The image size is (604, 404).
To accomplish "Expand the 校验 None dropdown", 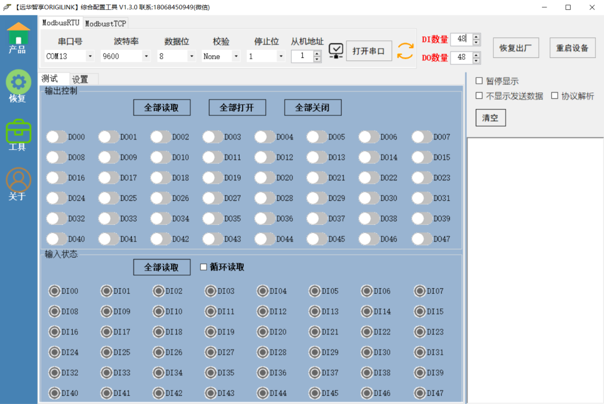I will [x=236, y=57].
